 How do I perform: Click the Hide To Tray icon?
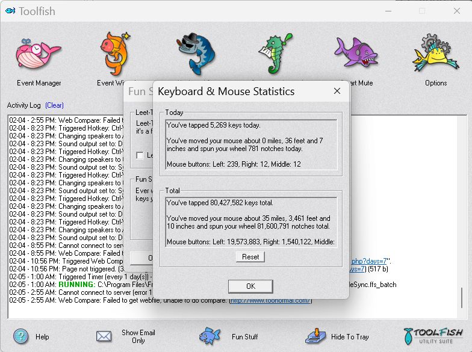tap(315, 336)
